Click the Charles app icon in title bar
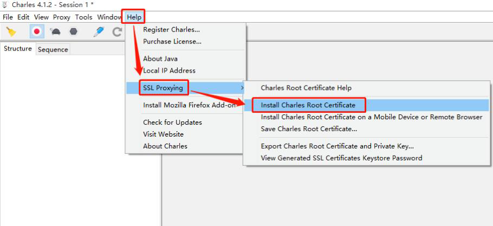Image resolution: width=493 pixels, height=226 pixels. 5,5
